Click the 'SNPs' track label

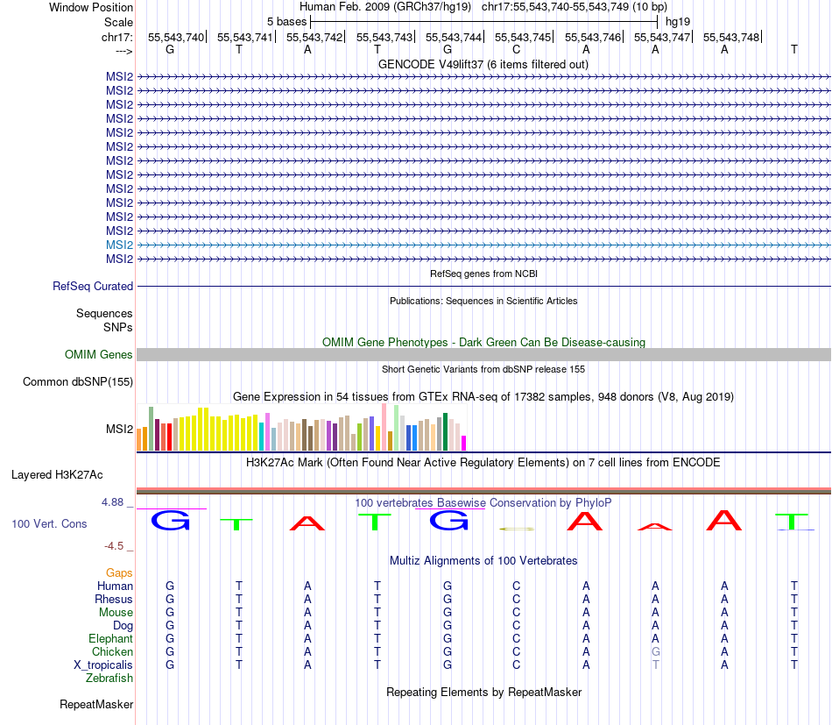pos(118,327)
